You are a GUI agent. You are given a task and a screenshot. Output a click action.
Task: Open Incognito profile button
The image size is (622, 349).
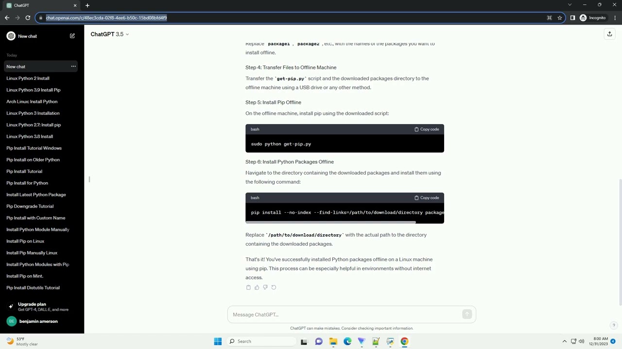pos(593,18)
